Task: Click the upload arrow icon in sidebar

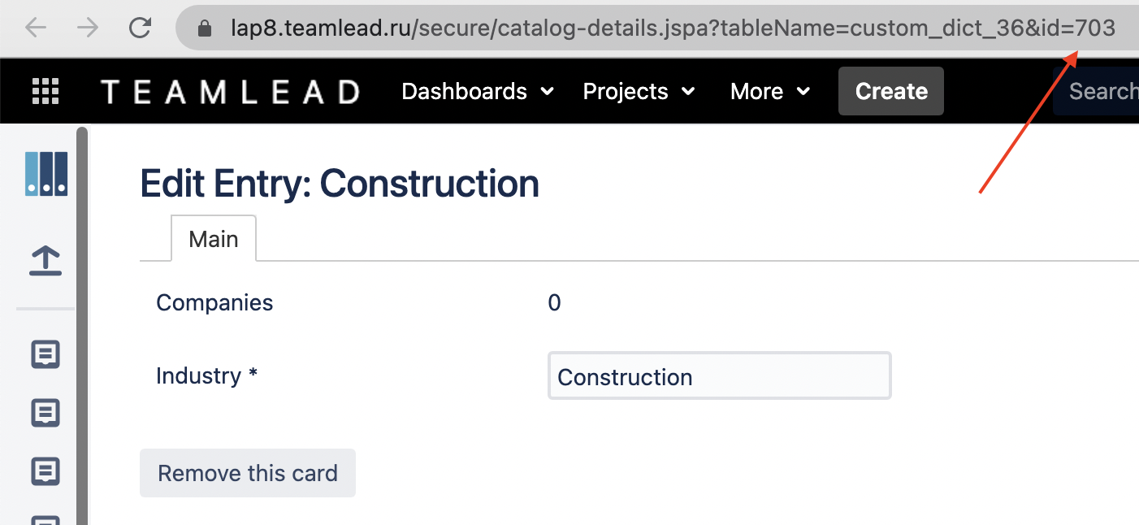Action: [45, 261]
